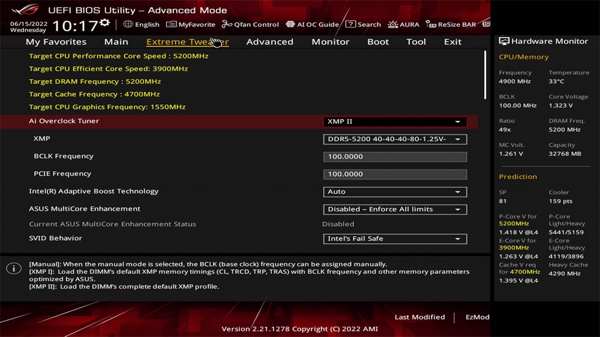Open the Extreme Tweaker tab

[x=187, y=41]
